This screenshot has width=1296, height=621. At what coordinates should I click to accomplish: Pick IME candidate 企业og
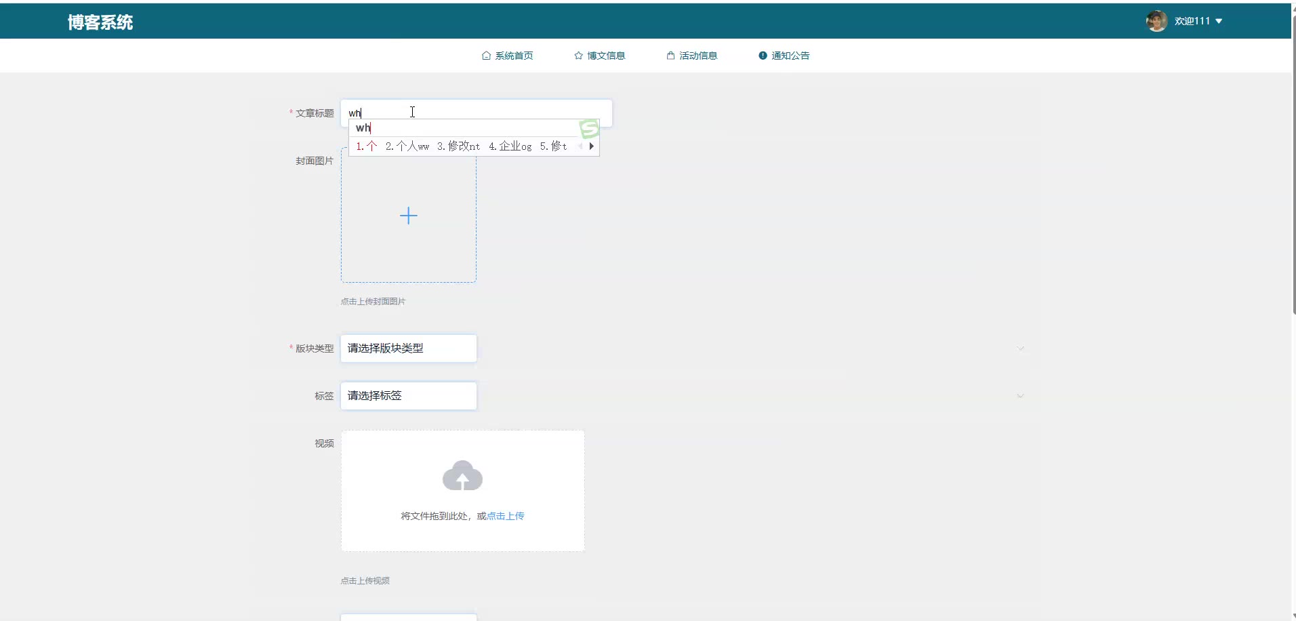pos(510,146)
